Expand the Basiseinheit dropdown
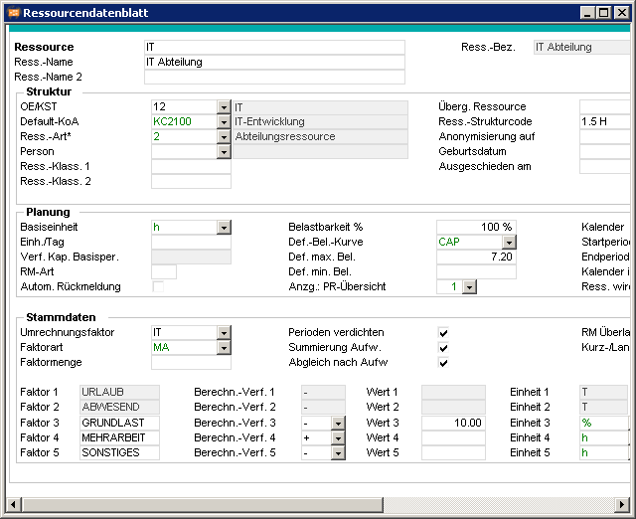636x519 pixels. point(224,228)
